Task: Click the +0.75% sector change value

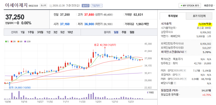Action: [x=207, y=95]
